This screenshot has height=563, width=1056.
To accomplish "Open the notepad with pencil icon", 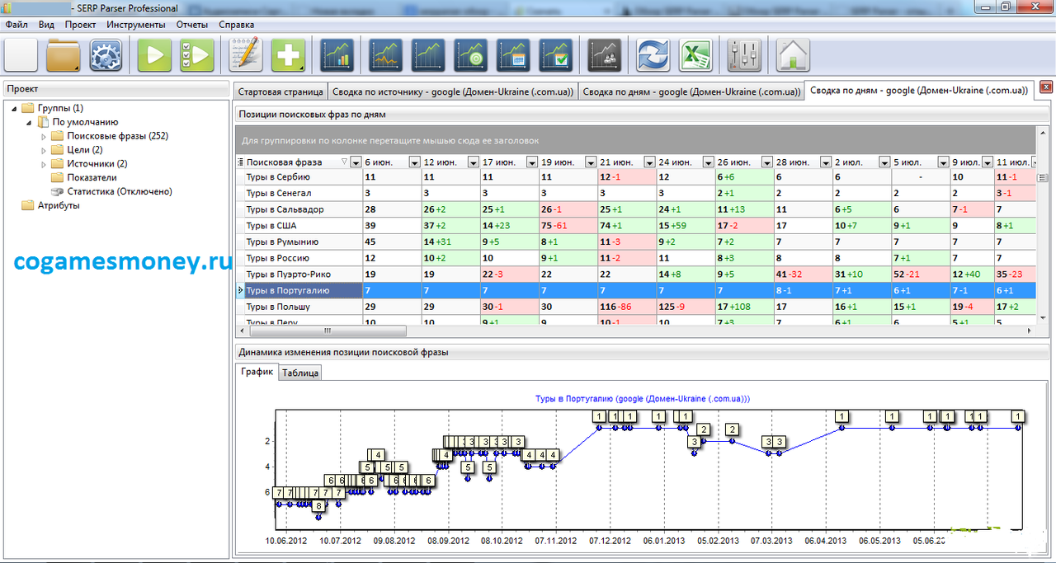I will click(244, 56).
